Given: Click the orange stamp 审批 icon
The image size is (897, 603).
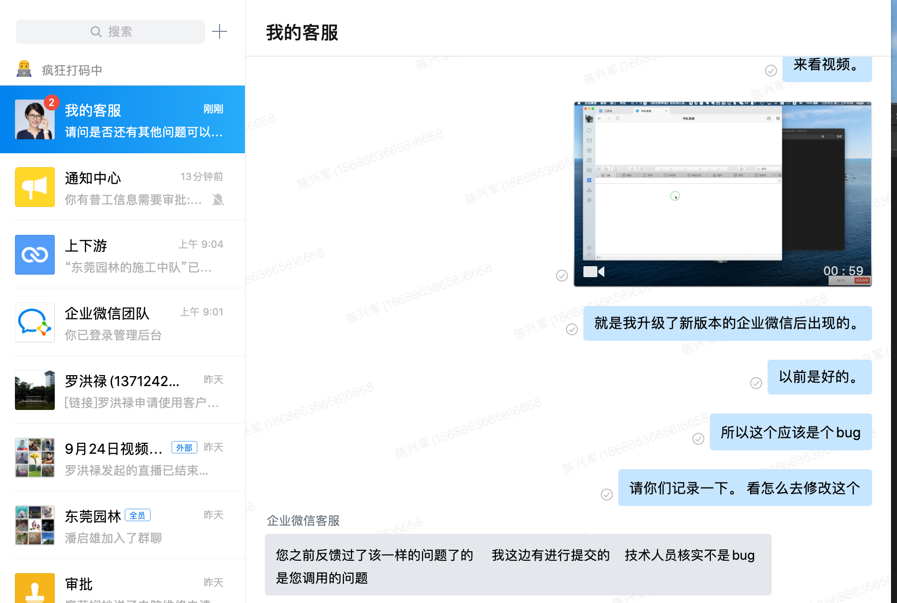Looking at the screenshot, I should pyautogui.click(x=35, y=588).
